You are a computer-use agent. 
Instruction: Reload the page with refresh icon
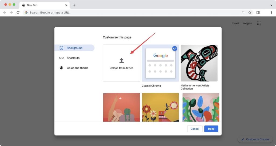pos(18,12)
